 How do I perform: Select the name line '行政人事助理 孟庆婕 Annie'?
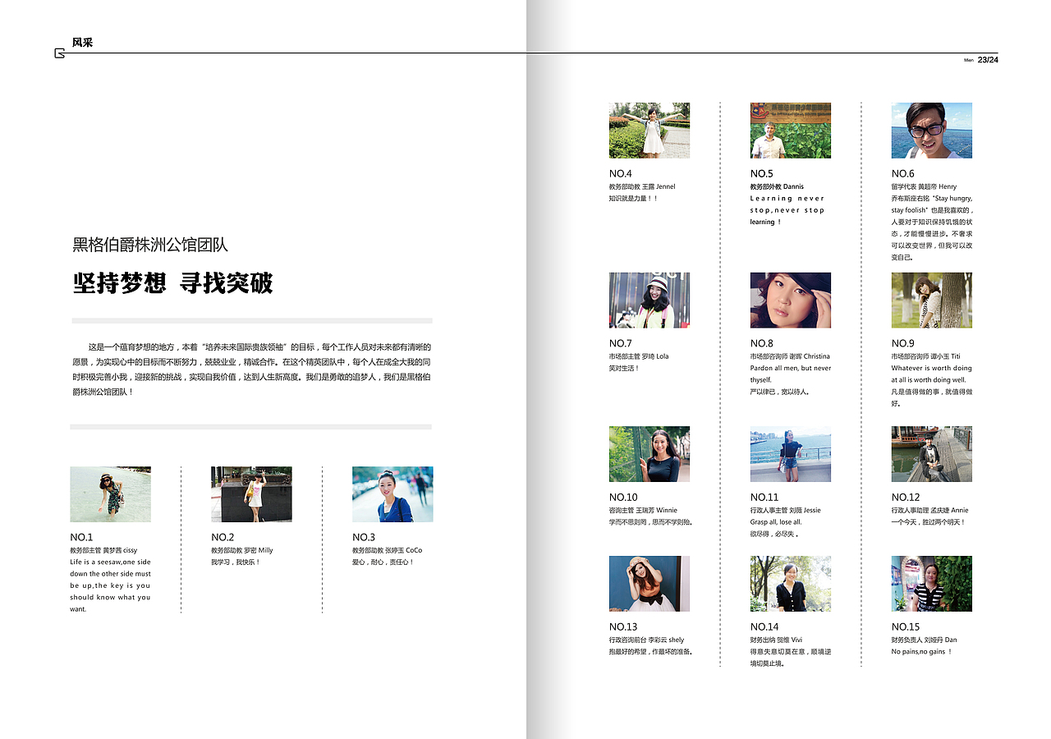(x=930, y=510)
